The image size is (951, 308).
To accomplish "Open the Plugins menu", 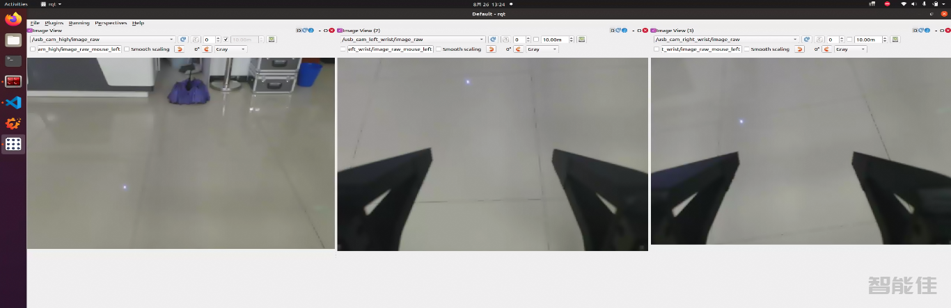I will click(54, 23).
